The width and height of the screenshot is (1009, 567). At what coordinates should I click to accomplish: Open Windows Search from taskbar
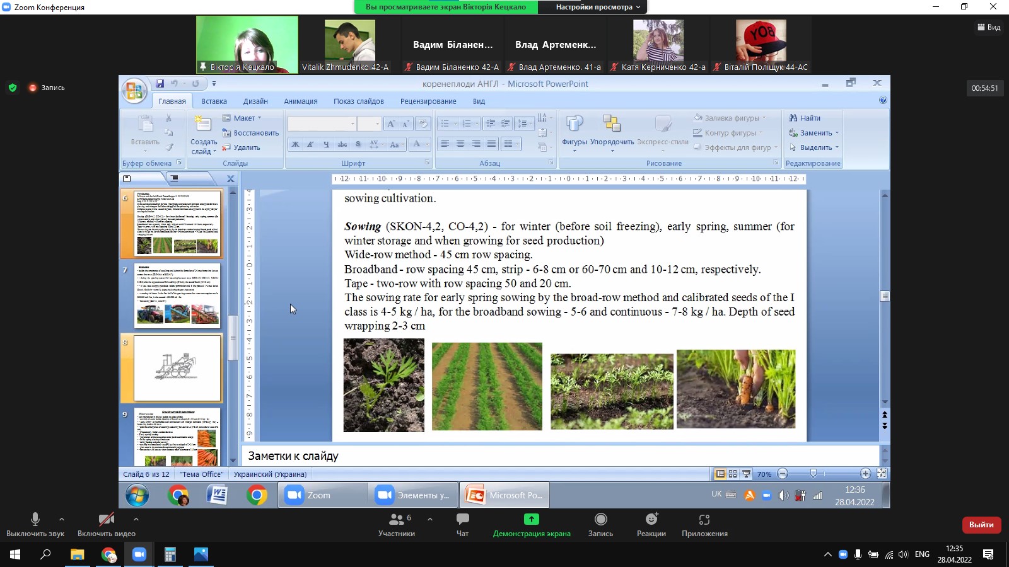point(45,554)
